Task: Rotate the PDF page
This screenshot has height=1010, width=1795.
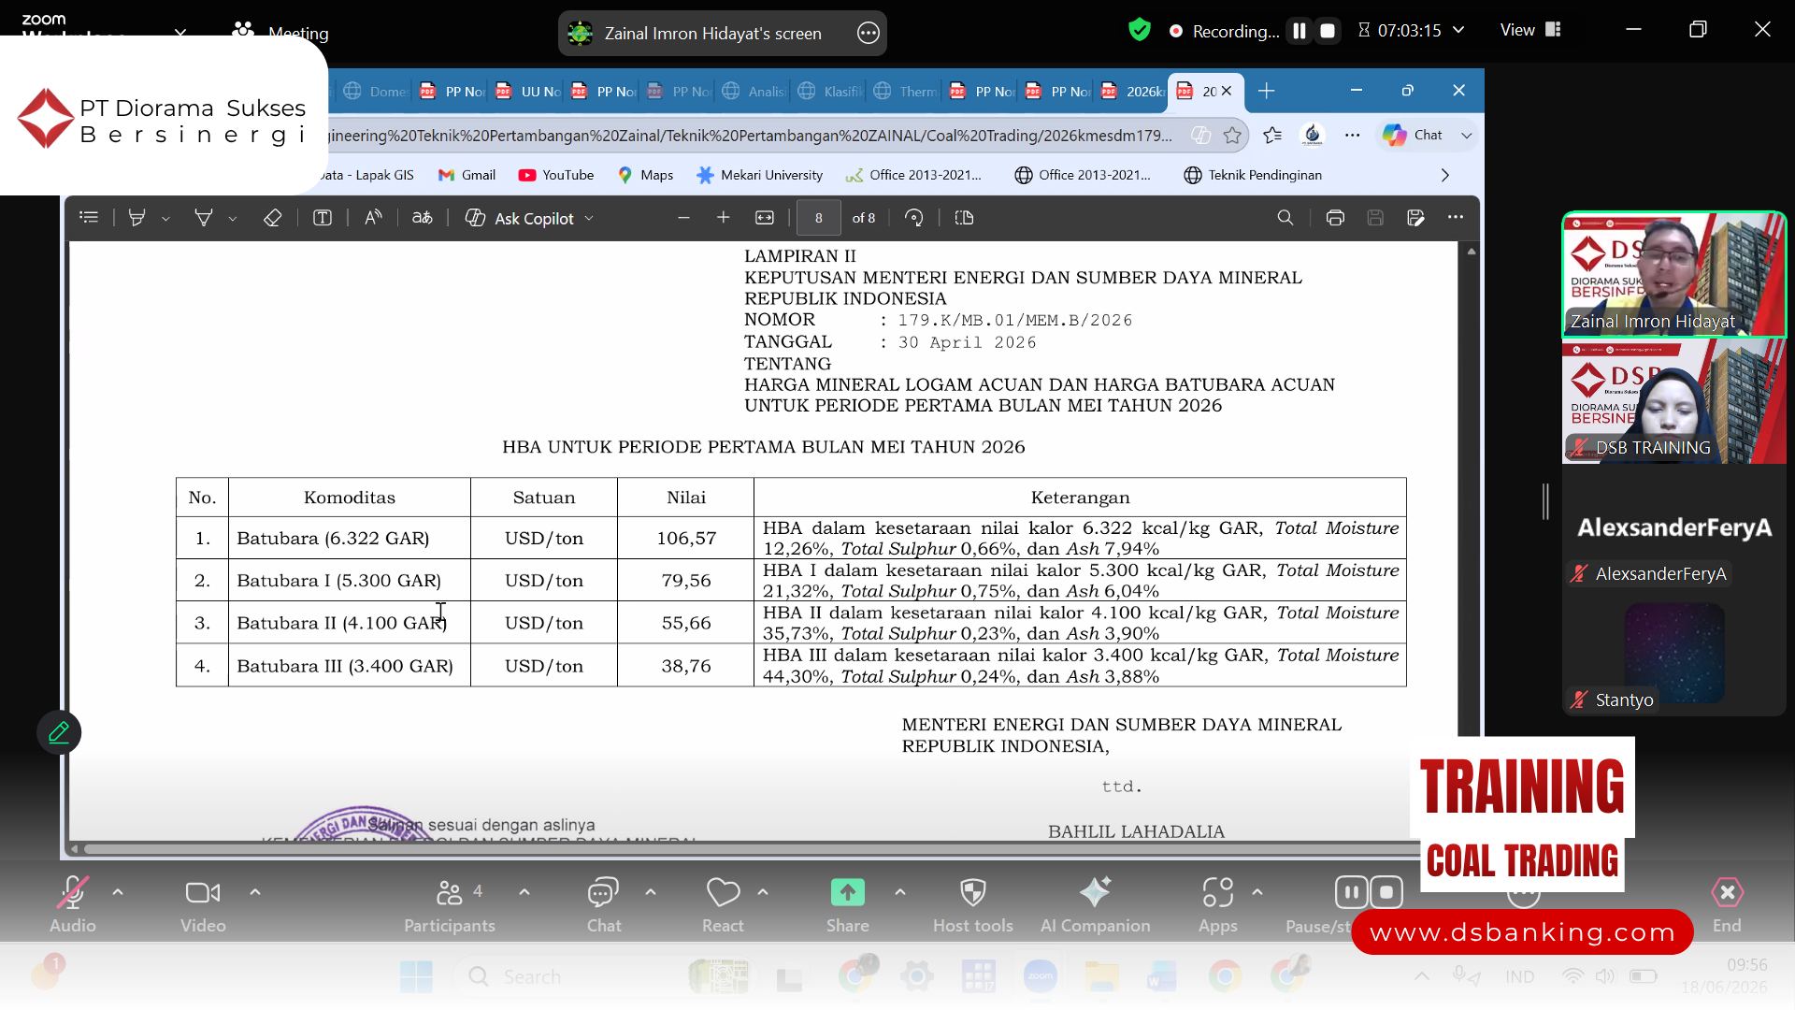Action: pyautogui.click(x=914, y=218)
